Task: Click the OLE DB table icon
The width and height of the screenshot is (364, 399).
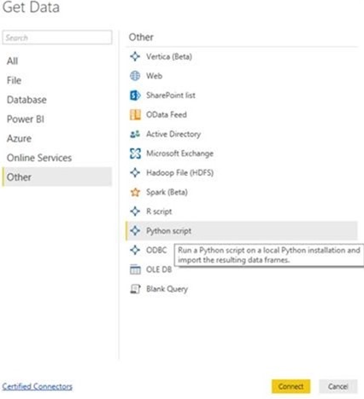Action: pyautogui.click(x=135, y=269)
